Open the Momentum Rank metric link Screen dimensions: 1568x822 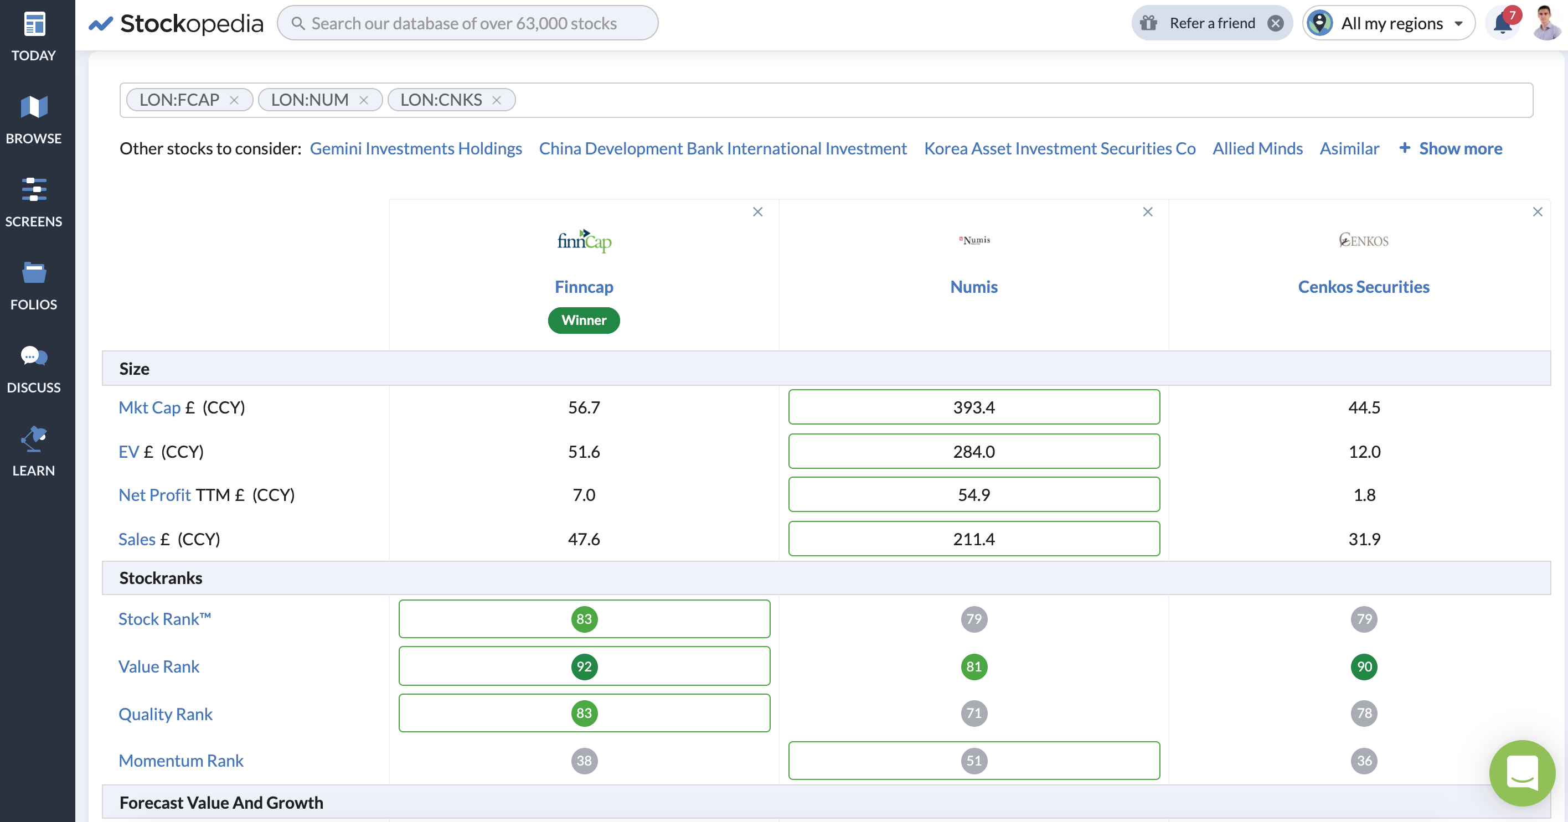(x=181, y=761)
